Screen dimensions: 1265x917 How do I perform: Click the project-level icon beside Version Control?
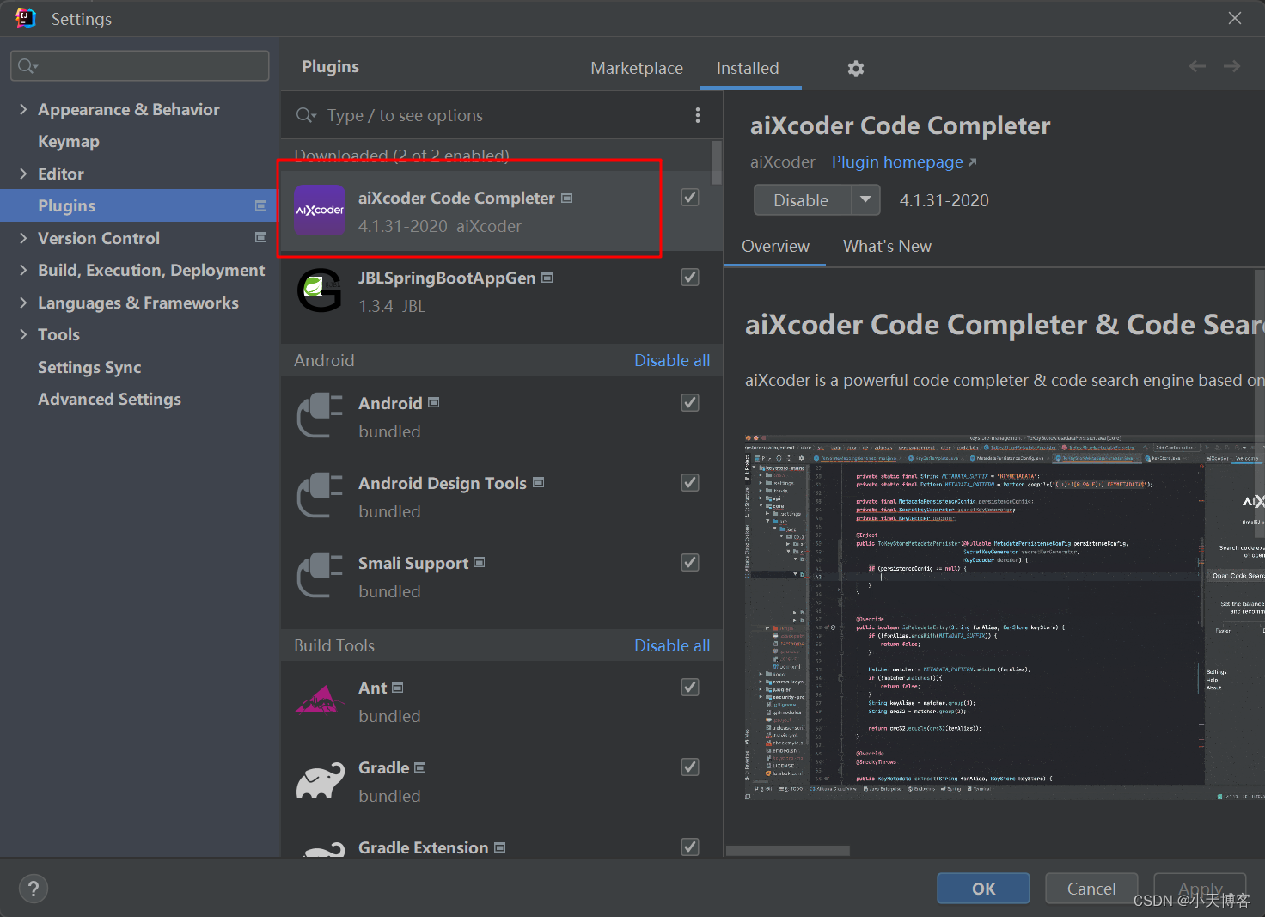260,237
